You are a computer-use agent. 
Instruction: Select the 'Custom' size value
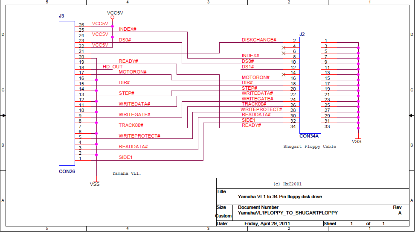pyautogui.click(x=223, y=216)
